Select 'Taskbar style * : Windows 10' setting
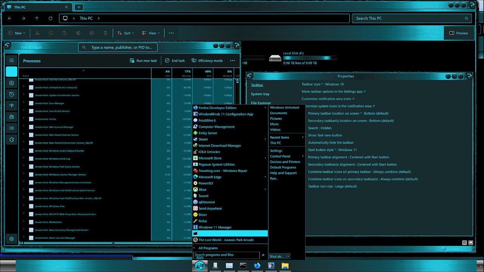484x272 pixels. [x=323, y=84]
